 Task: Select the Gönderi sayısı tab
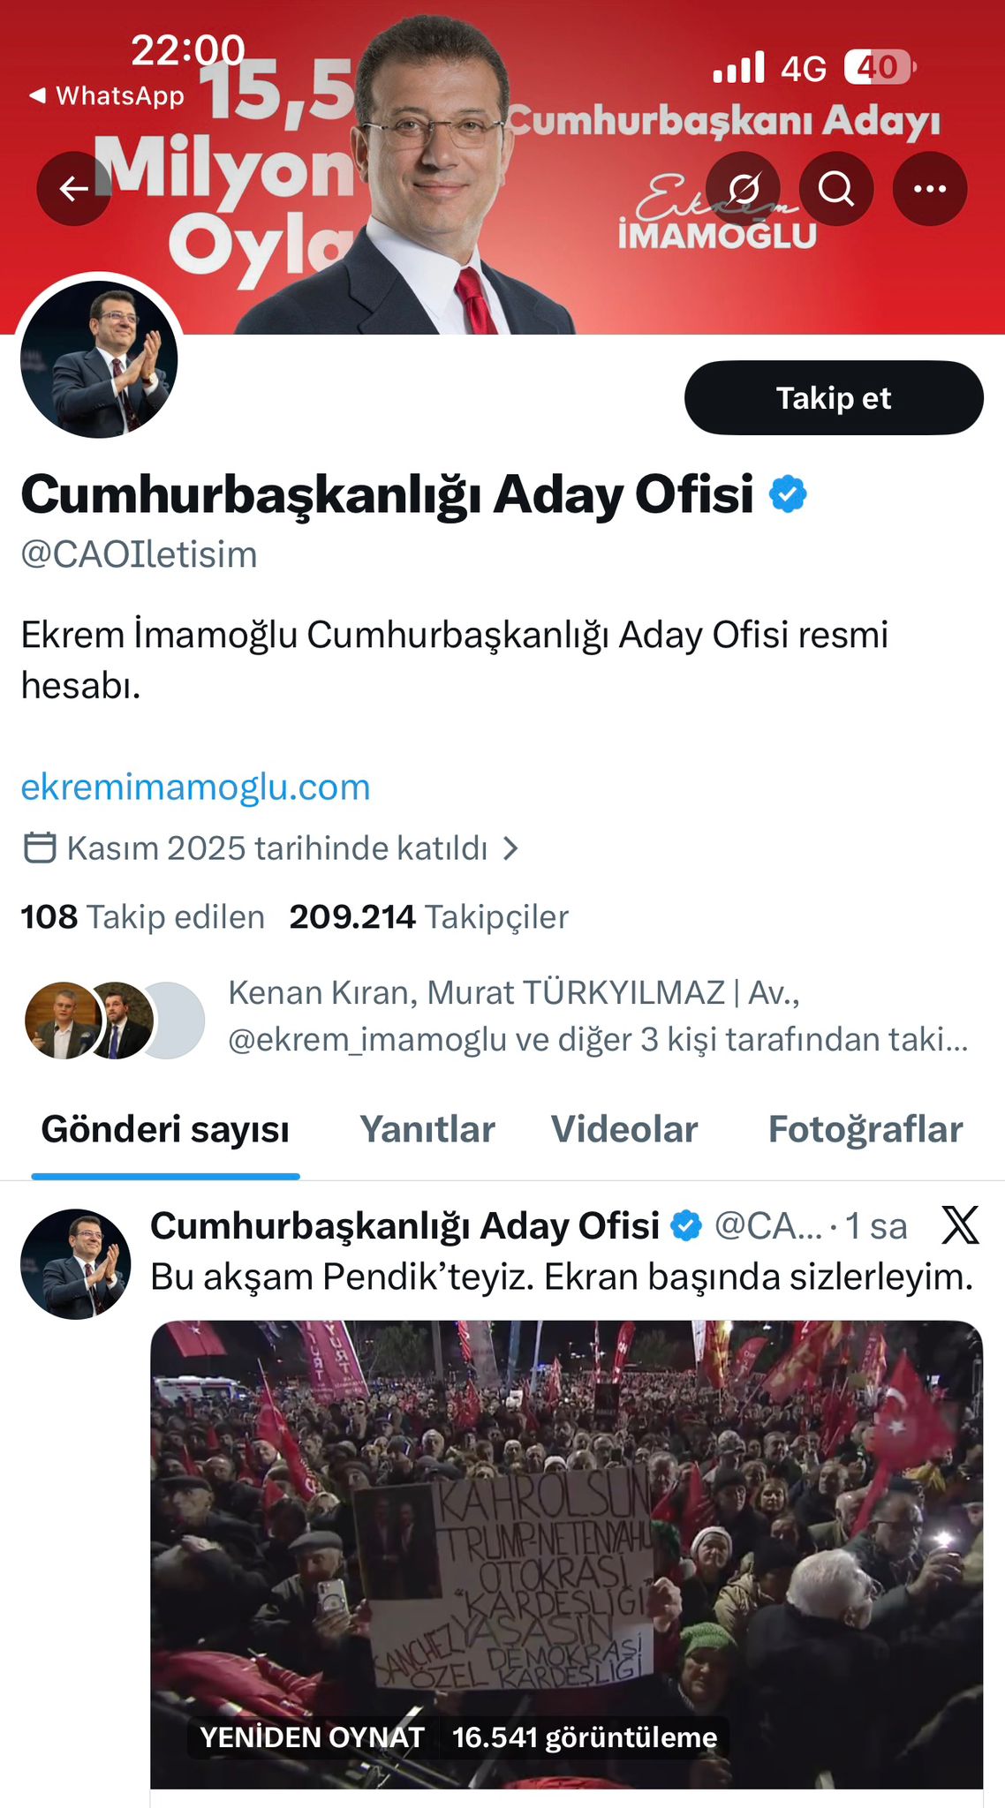[x=165, y=1129]
